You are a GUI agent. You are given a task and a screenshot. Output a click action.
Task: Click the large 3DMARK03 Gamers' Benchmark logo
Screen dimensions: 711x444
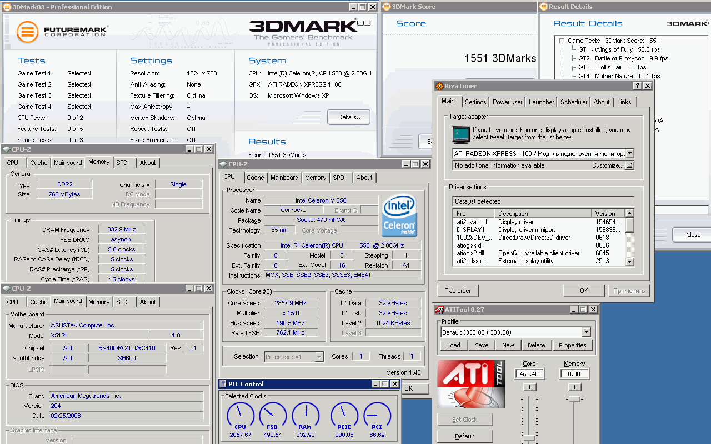[x=310, y=32]
